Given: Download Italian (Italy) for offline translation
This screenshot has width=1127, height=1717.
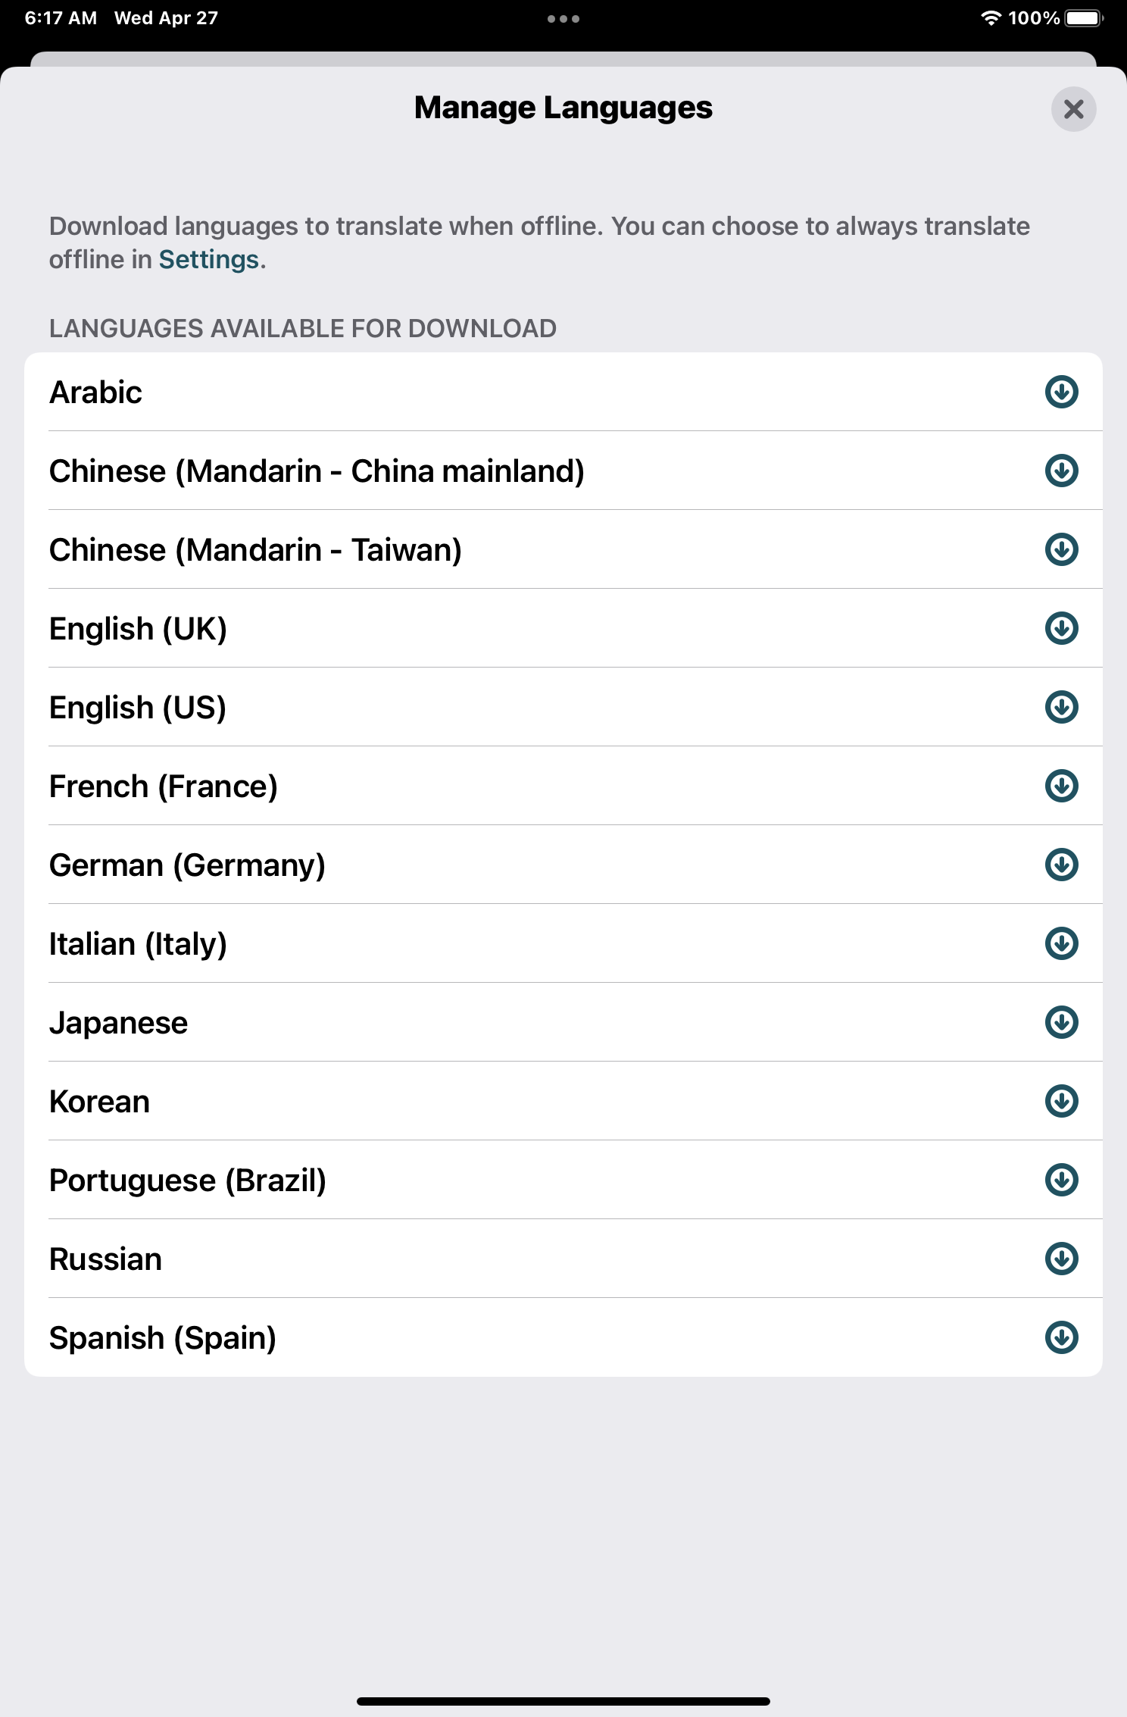Looking at the screenshot, I should (x=1061, y=944).
